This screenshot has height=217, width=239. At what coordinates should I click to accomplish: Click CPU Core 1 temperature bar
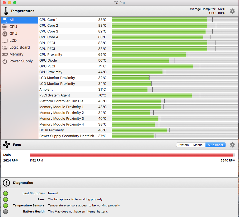(x=175, y=20)
